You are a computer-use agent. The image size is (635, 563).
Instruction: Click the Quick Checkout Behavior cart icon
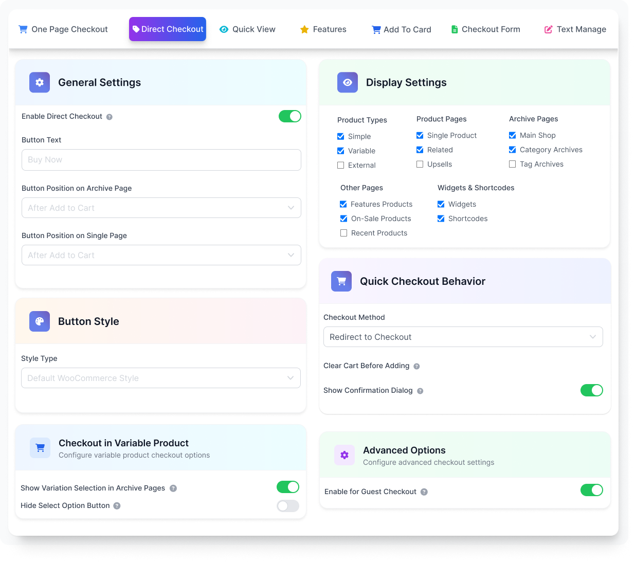[341, 281]
